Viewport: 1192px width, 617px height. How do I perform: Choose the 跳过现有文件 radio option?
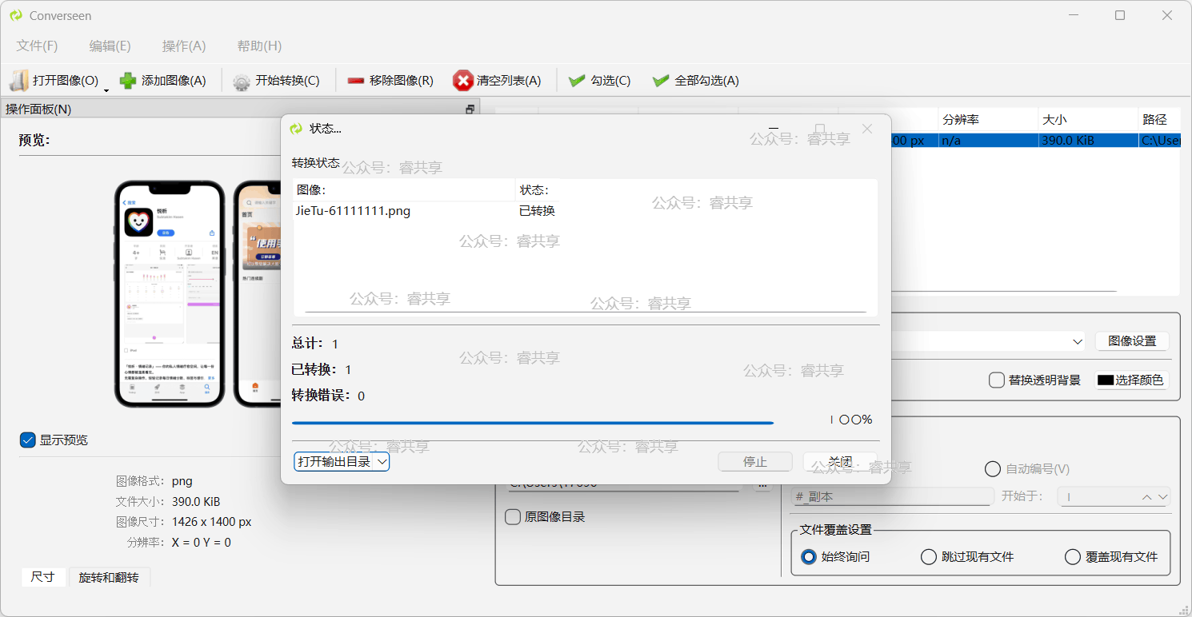(929, 557)
